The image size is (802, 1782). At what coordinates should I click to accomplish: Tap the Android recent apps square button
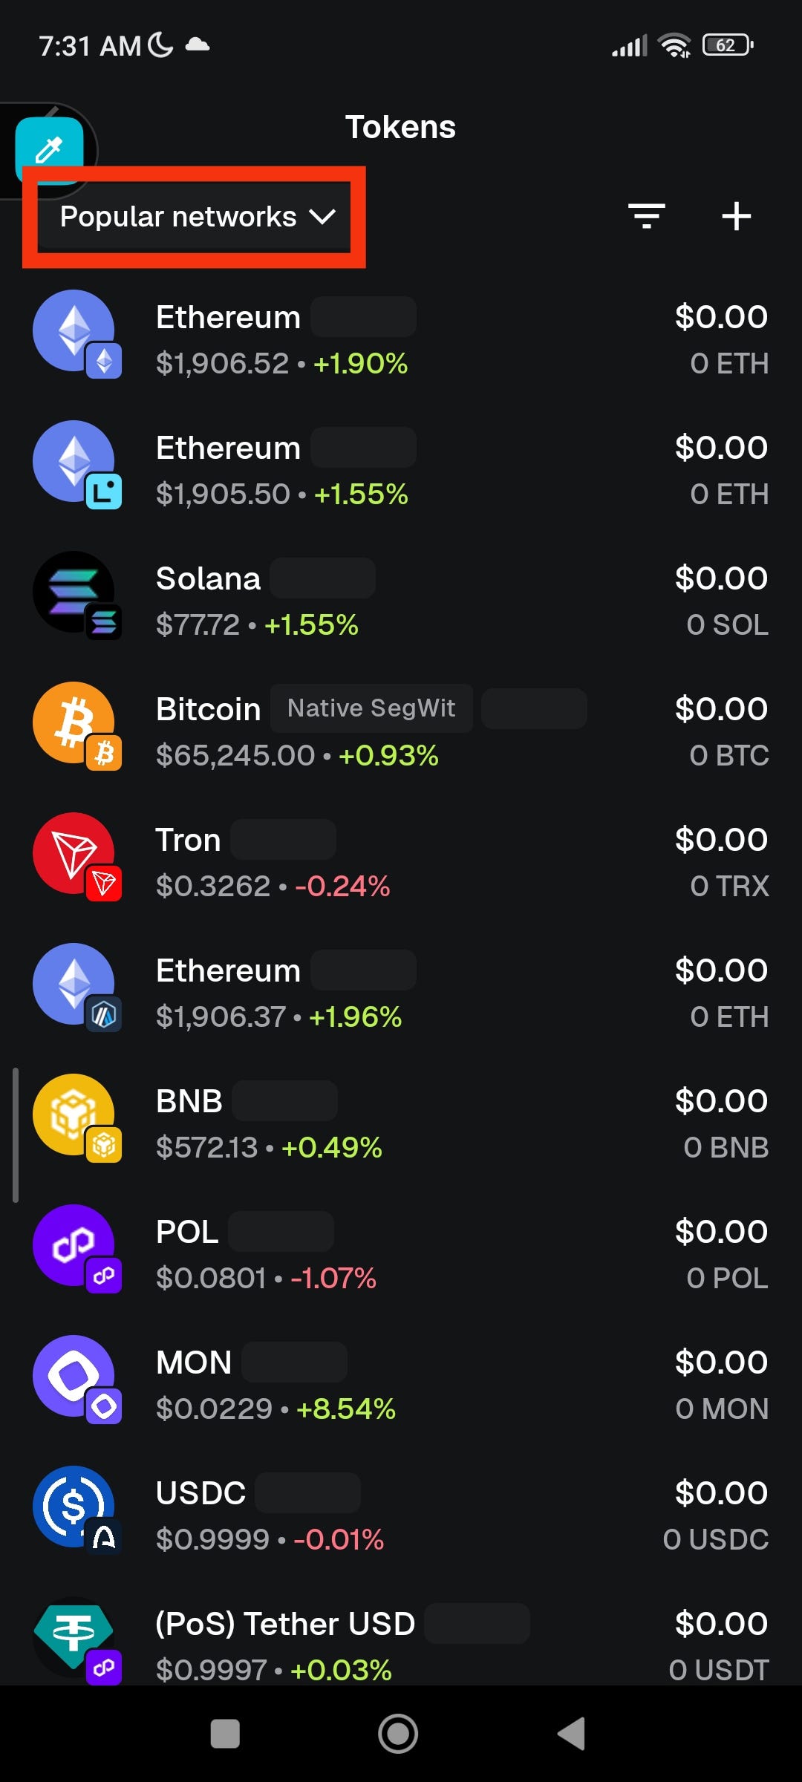coord(225,1734)
